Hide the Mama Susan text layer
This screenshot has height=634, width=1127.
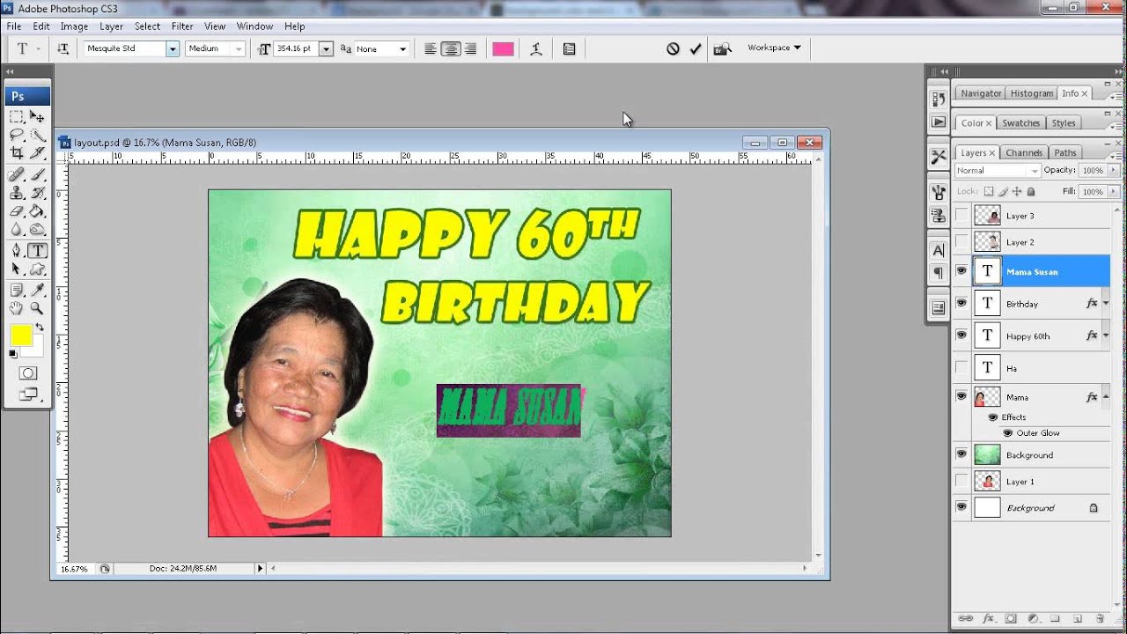pyautogui.click(x=961, y=271)
